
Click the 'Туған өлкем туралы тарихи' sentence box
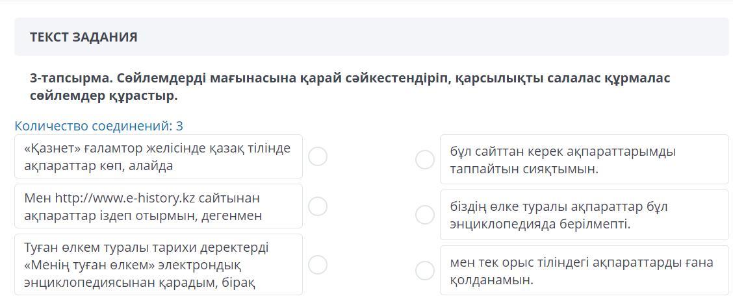click(158, 265)
